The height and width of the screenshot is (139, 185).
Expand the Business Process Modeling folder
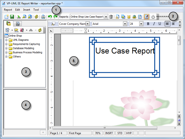tap(6, 52)
